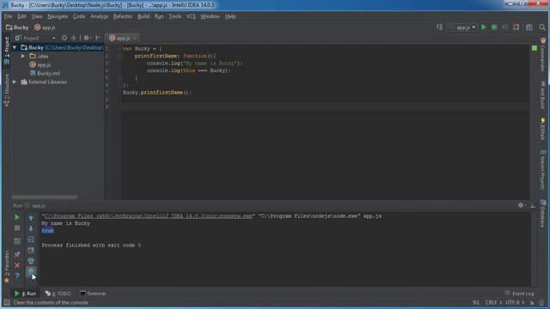Open the Help menu
Screen dimensions: 550x309
[x=230, y=16]
